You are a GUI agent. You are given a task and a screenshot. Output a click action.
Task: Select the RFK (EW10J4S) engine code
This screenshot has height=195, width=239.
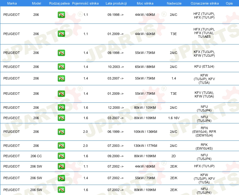click(204, 147)
